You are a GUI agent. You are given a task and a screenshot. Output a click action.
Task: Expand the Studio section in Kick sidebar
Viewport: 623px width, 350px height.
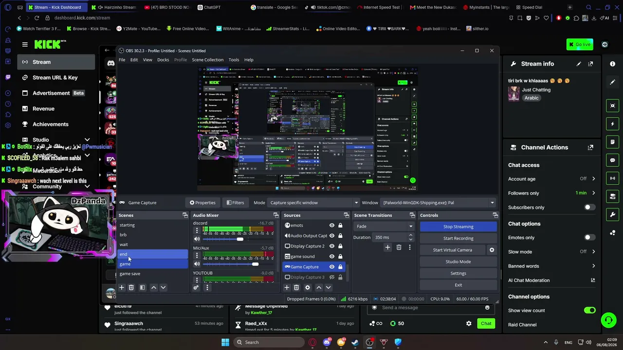pos(87,140)
